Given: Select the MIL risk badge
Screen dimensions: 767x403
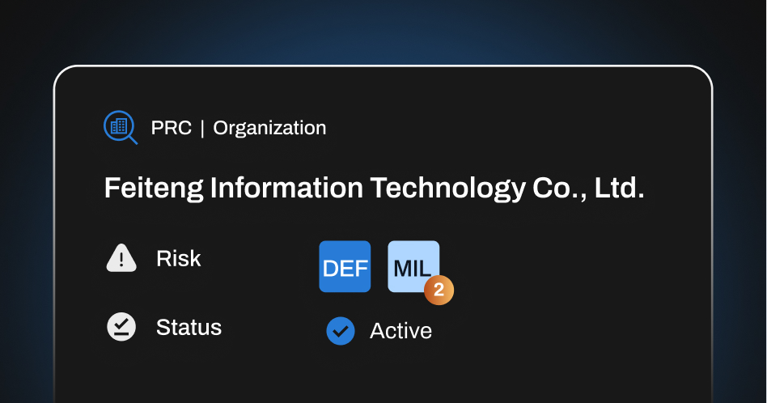Looking at the screenshot, I should pyautogui.click(x=413, y=266).
